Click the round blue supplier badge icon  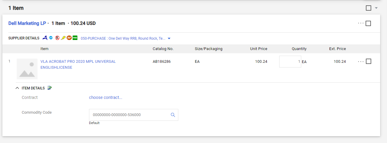tap(51, 38)
